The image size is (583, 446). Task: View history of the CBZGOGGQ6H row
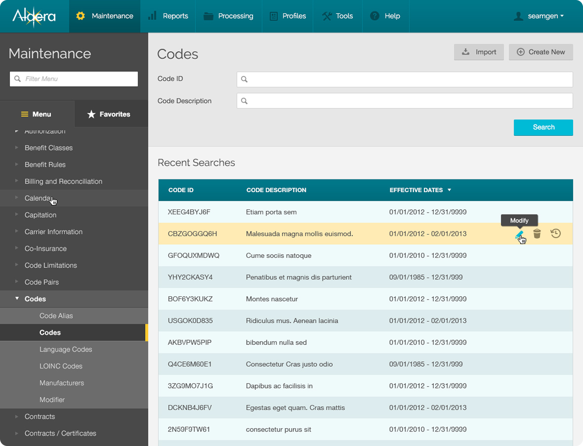click(x=556, y=234)
